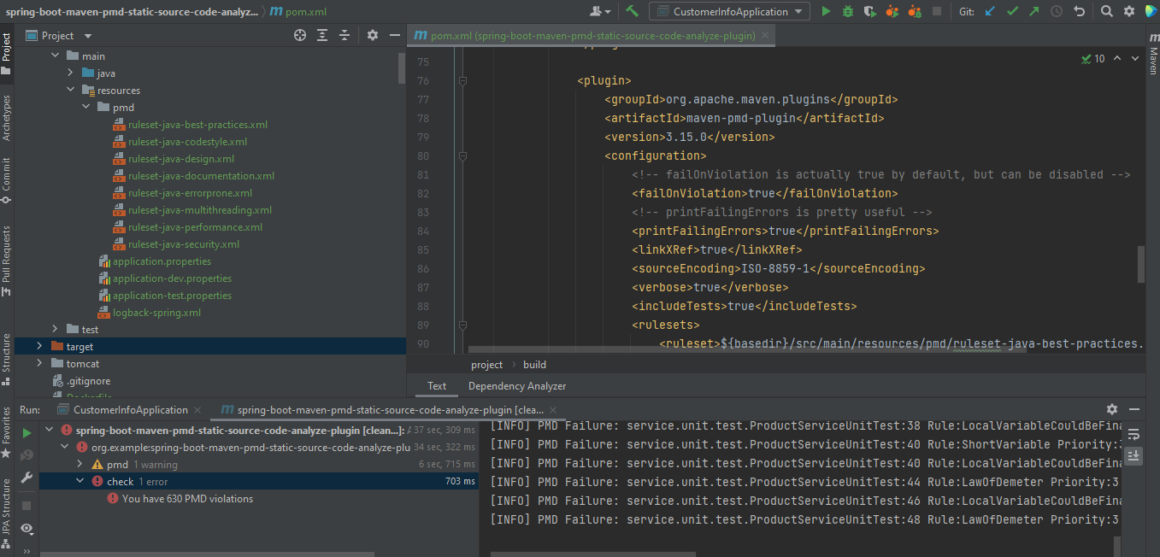The width and height of the screenshot is (1160, 557).
Task: Open ruleset-java-security.xml
Action: tap(184, 243)
